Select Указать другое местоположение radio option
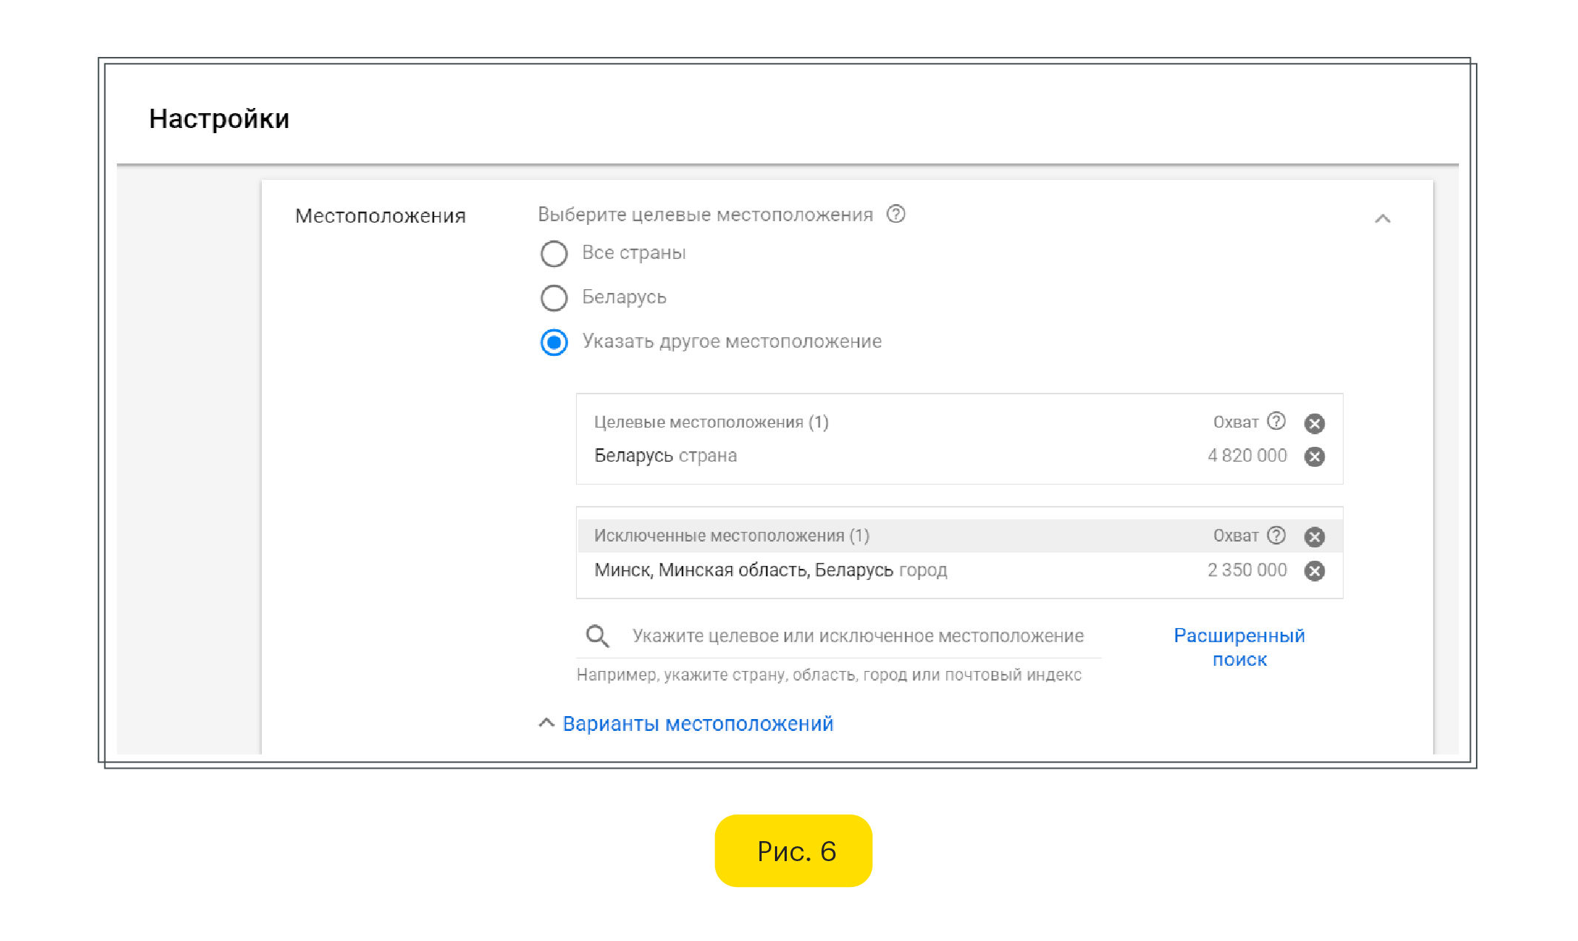The image size is (1578, 941). tap(554, 343)
